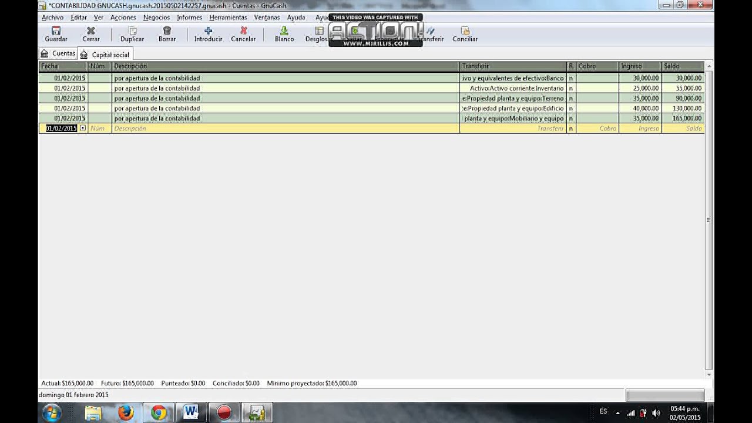The height and width of the screenshot is (423, 752).
Task: Open the Desglose split view icon
Action: 318,34
